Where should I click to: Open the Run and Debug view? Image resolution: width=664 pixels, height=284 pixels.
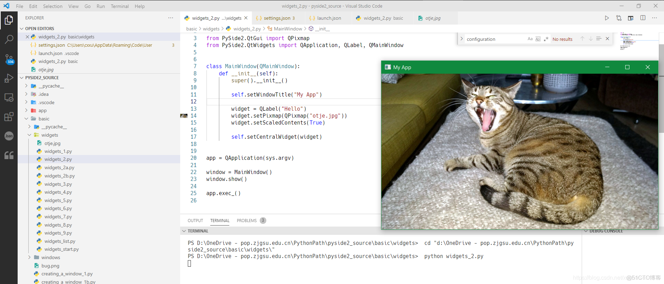[9, 78]
